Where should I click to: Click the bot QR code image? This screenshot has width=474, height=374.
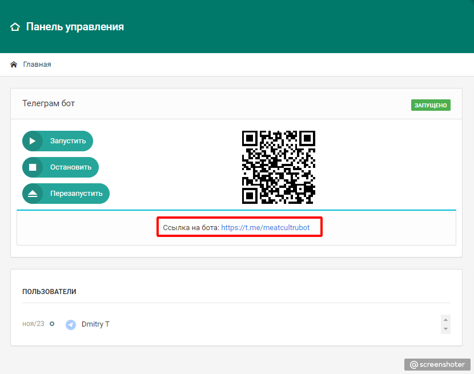pos(279,167)
